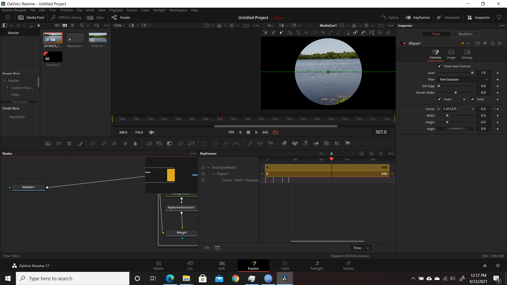Reset Ellipse1 tool settings
The width and height of the screenshot is (507, 285).
[x=500, y=43]
